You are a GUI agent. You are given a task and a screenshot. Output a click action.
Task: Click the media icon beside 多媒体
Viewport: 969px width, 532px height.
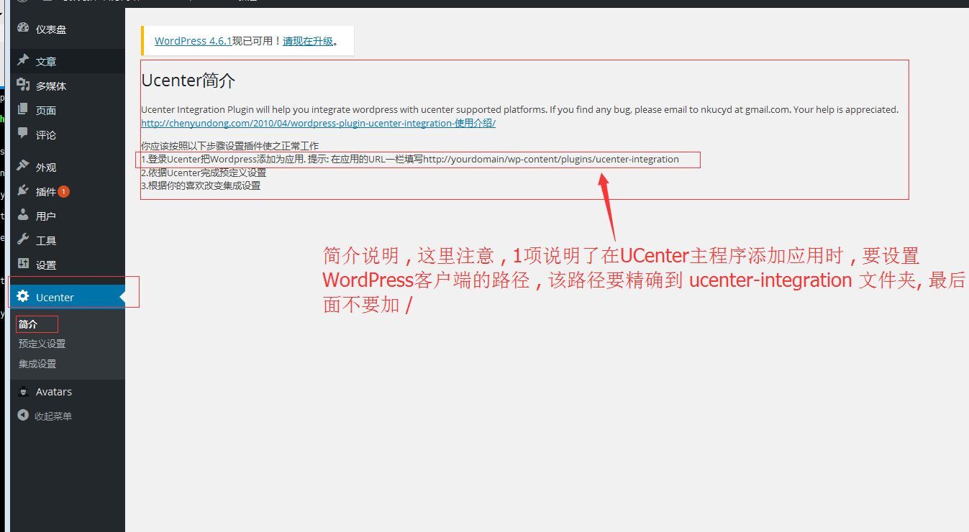23,85
